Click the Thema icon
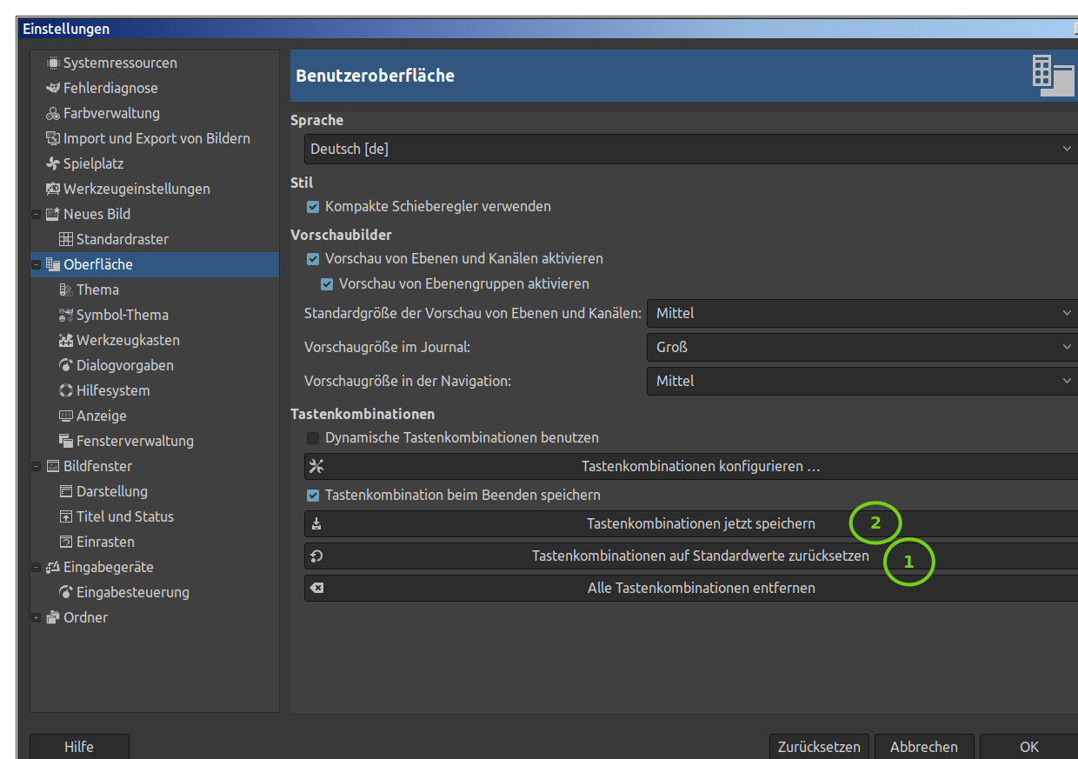The width and height of the screenshot is (1078, 759). [66, 290]
